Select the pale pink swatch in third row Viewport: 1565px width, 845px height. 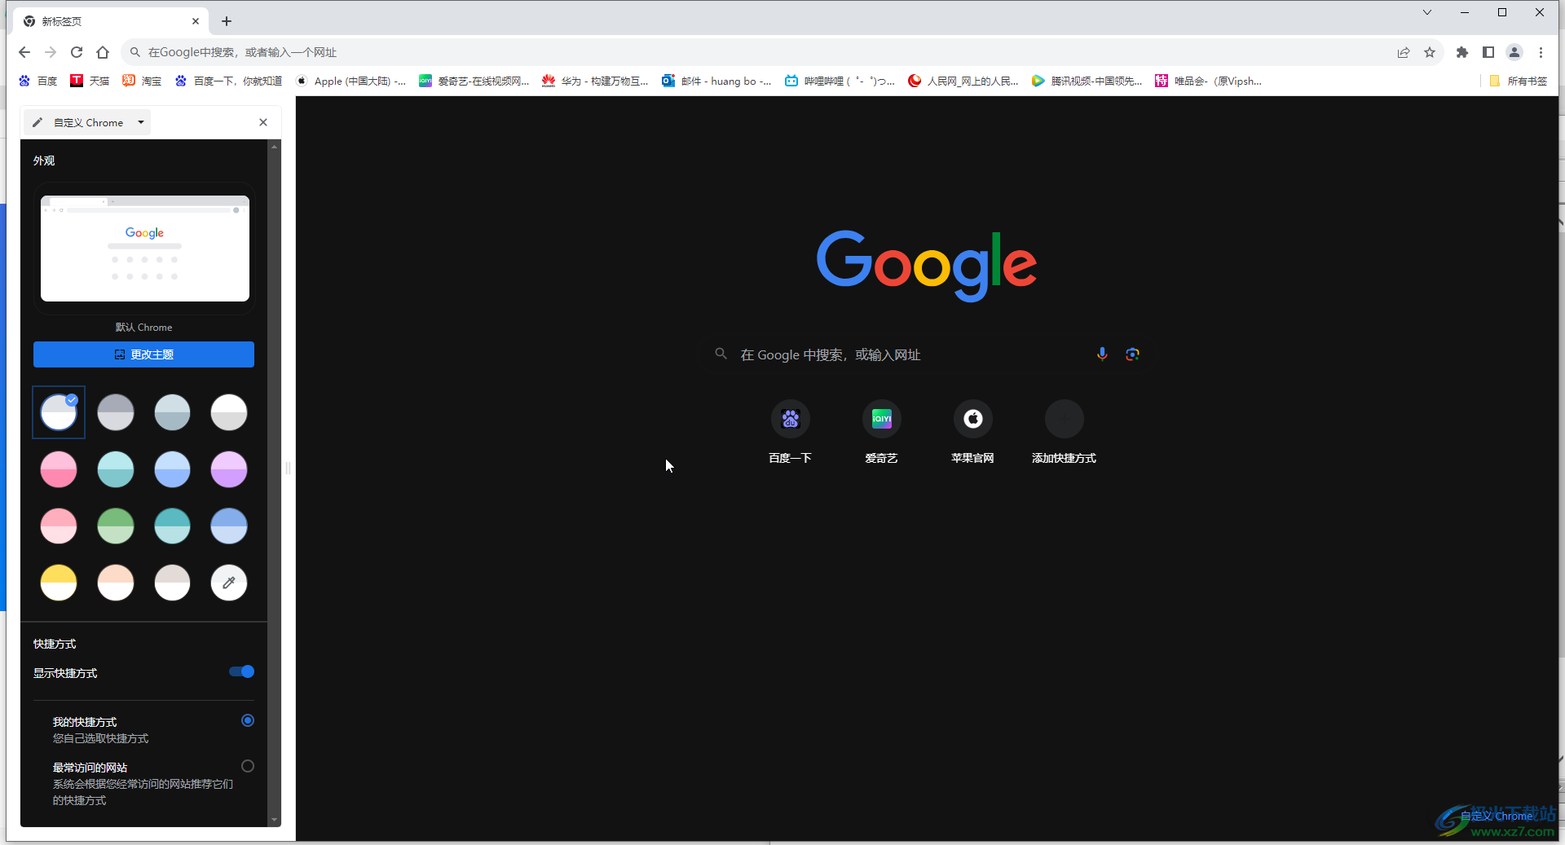[x=59, y=526]
